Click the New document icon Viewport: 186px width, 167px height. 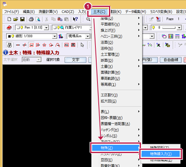(x=9, y=19)
